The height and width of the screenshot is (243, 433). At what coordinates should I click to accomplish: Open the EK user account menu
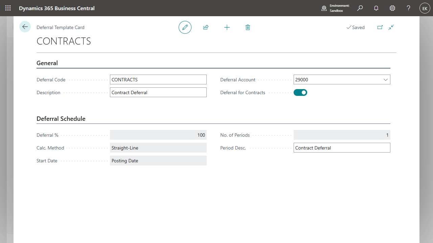point(425,8)
